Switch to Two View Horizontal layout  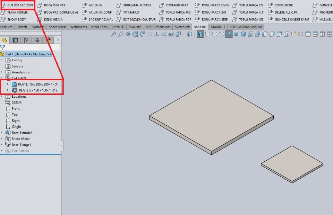(x=315, y=34)
